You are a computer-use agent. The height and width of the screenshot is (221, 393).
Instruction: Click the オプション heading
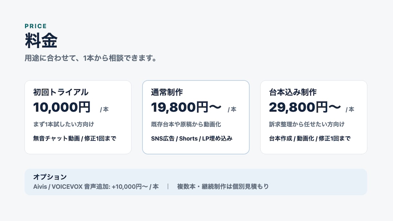click(x=50, y=177)
